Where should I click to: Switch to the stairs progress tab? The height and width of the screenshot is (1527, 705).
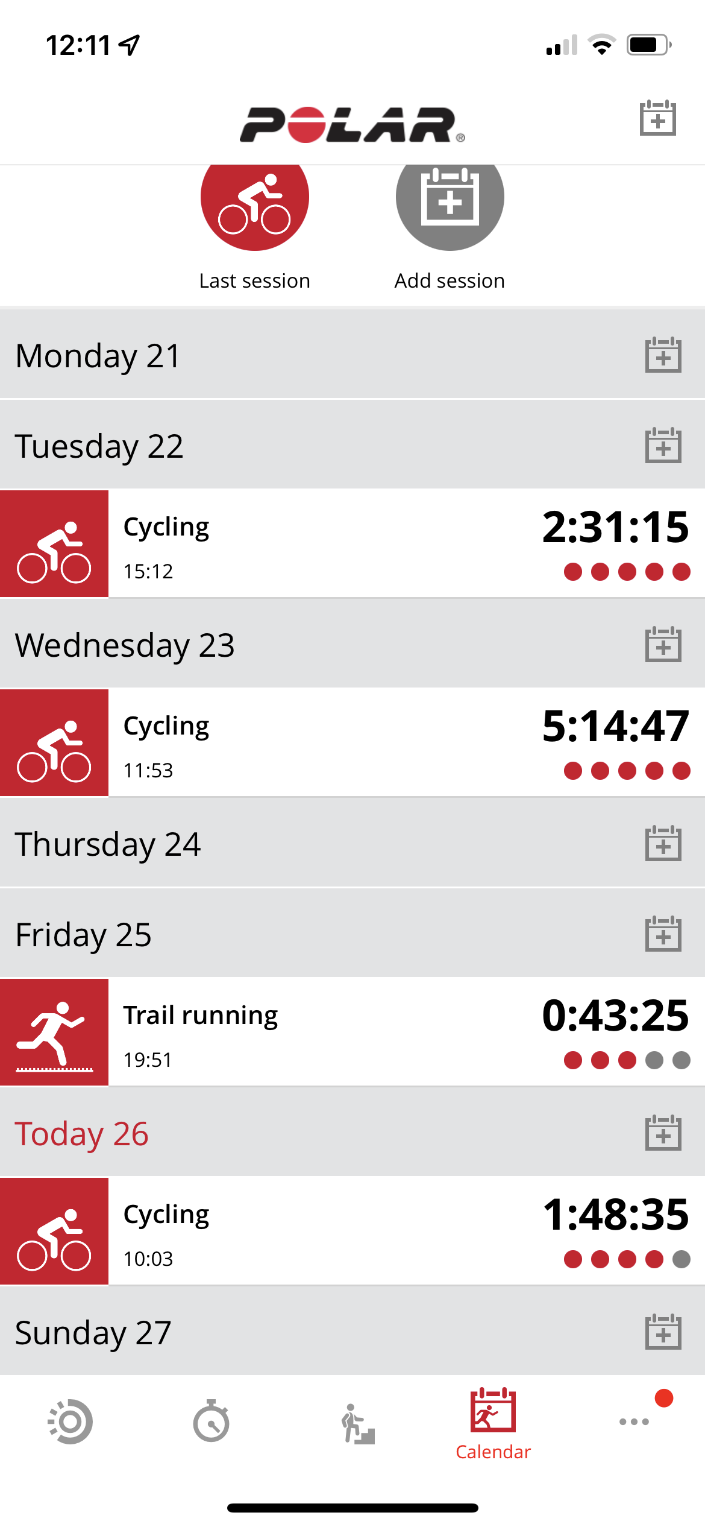click(x=358, y=1423)
